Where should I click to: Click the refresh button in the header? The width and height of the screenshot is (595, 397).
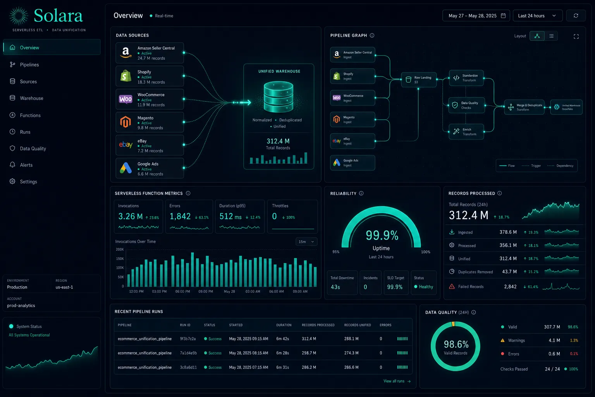576,16
